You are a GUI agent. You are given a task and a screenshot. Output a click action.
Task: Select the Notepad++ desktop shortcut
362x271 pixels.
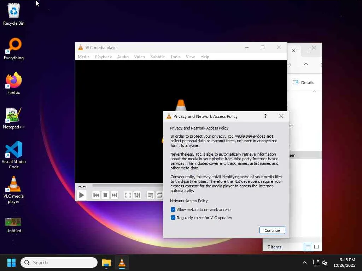click(x=14, y=118)
